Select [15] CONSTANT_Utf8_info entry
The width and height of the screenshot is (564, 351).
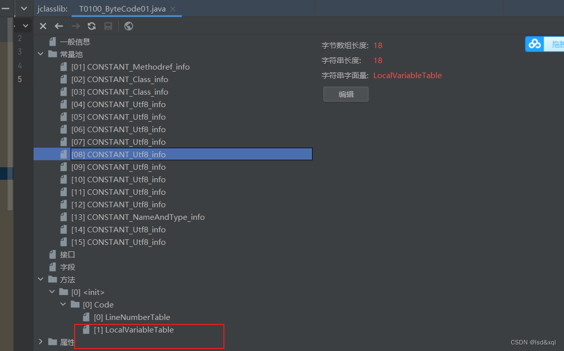118,242
